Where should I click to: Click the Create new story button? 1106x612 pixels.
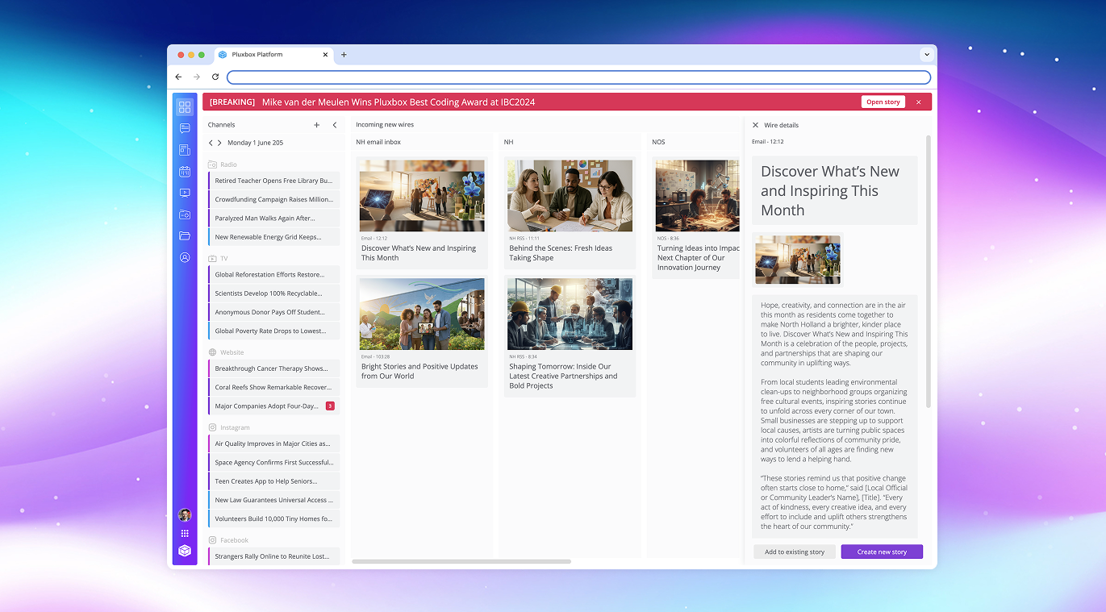tap(882, 552)
